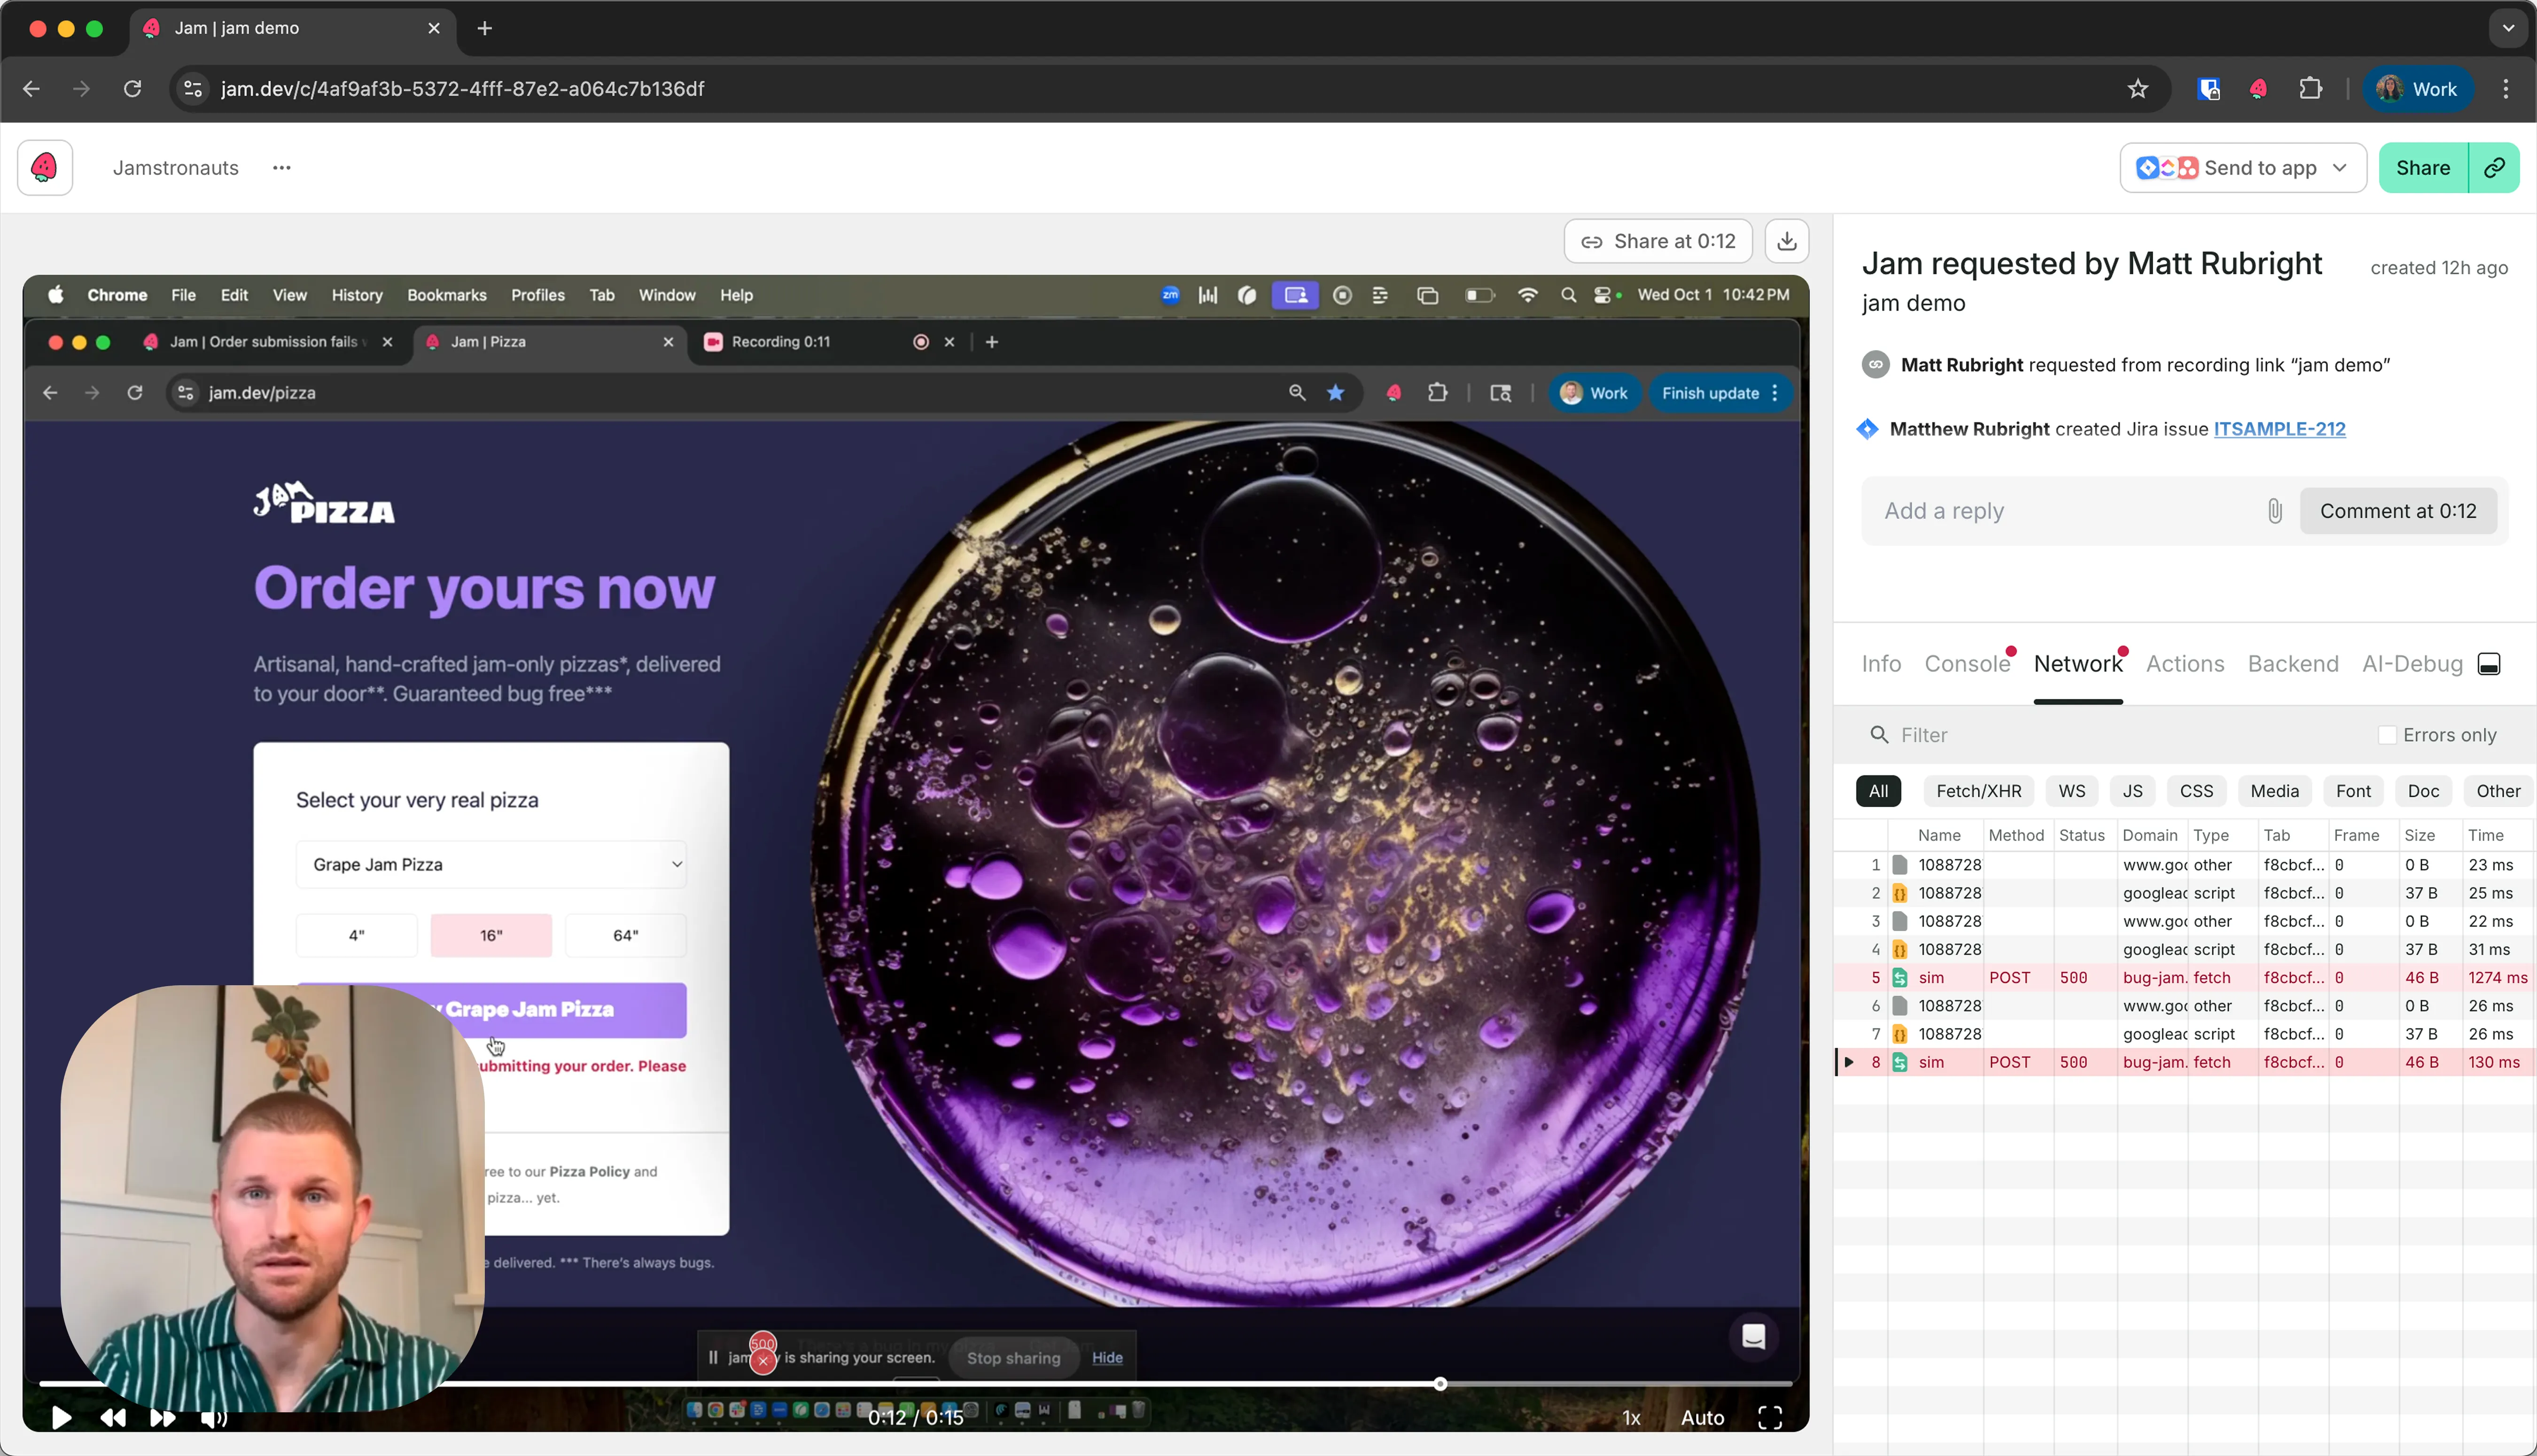Skip forward in the recording
Image resolution: width=2537 pixels, height=1456 pixels.
(x=162, y=1418)
